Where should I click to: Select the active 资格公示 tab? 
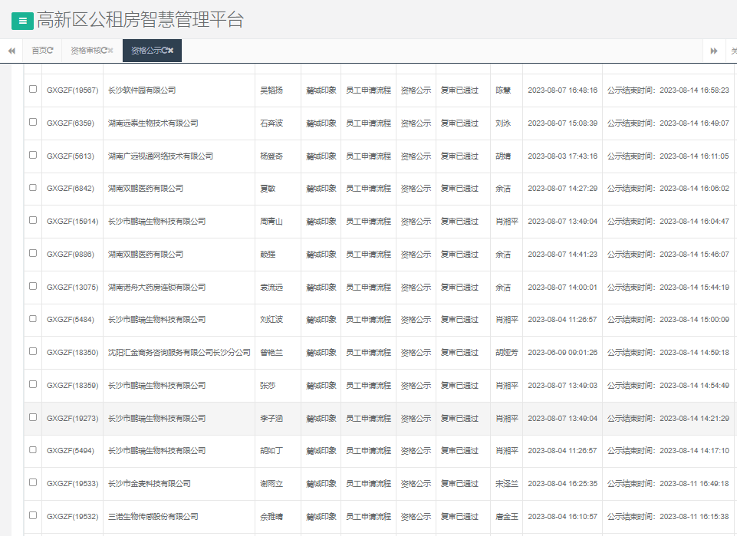point(146,51)
